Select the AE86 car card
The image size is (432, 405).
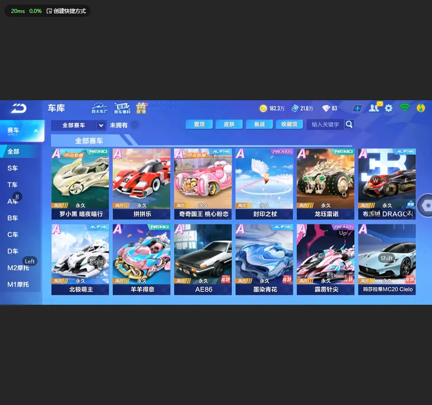point(203,259)
